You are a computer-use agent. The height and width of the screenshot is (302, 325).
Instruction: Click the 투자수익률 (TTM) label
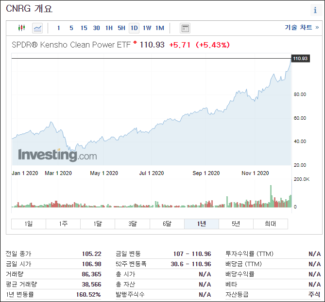(250, 254)
